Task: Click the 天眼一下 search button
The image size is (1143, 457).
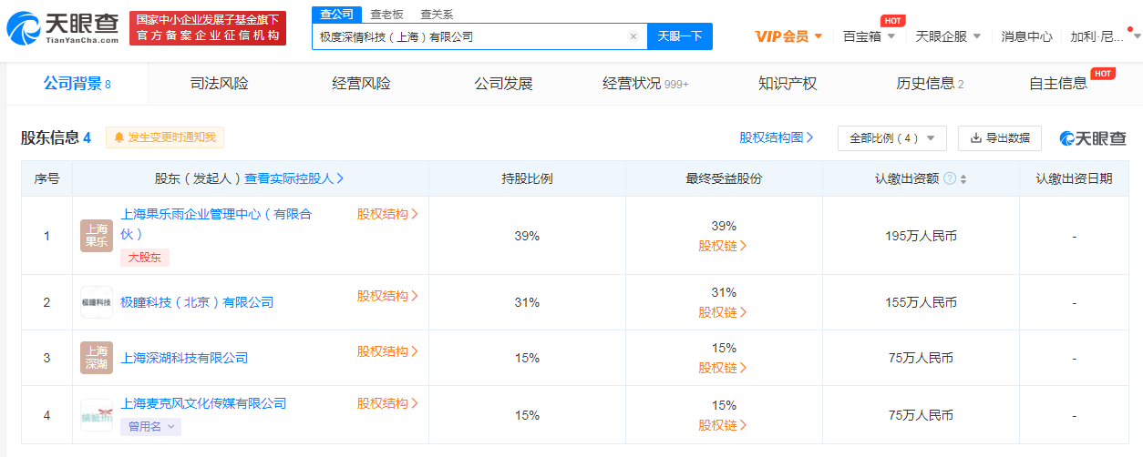Action: tap(680, 36)
